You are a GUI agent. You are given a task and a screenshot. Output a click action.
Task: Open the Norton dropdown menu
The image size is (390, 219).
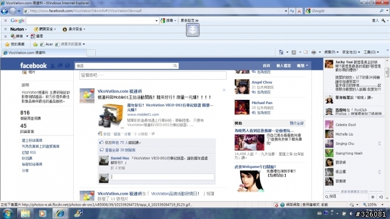(18, 29)
